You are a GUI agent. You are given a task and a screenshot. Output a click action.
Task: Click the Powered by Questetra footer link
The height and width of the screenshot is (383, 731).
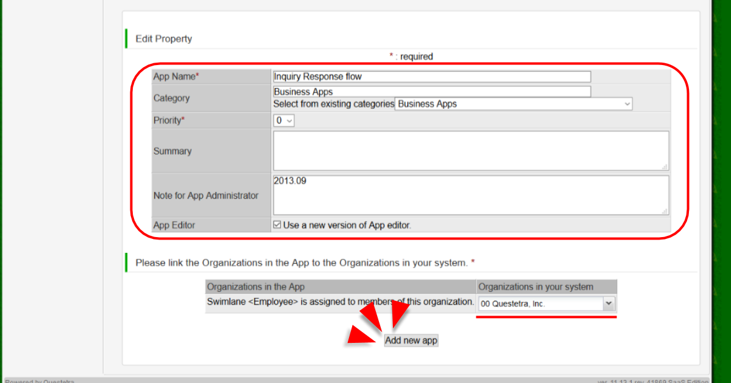(40, 381)
